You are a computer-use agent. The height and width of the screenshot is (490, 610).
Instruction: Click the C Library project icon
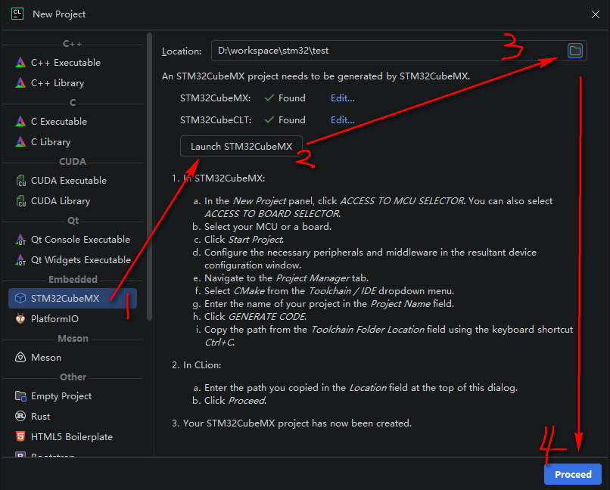tap(20, 142)
